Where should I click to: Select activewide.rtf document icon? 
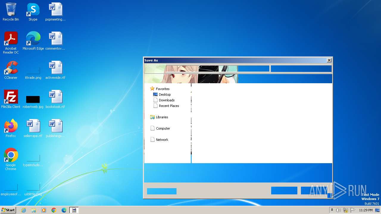tap(55, 70)
